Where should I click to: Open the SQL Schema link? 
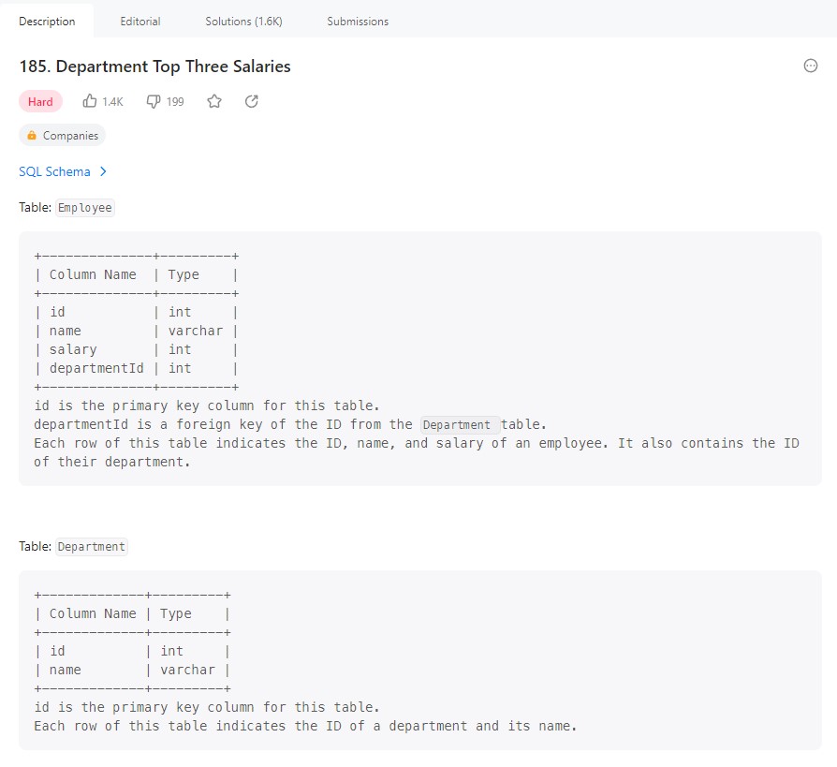coord(54,171)
